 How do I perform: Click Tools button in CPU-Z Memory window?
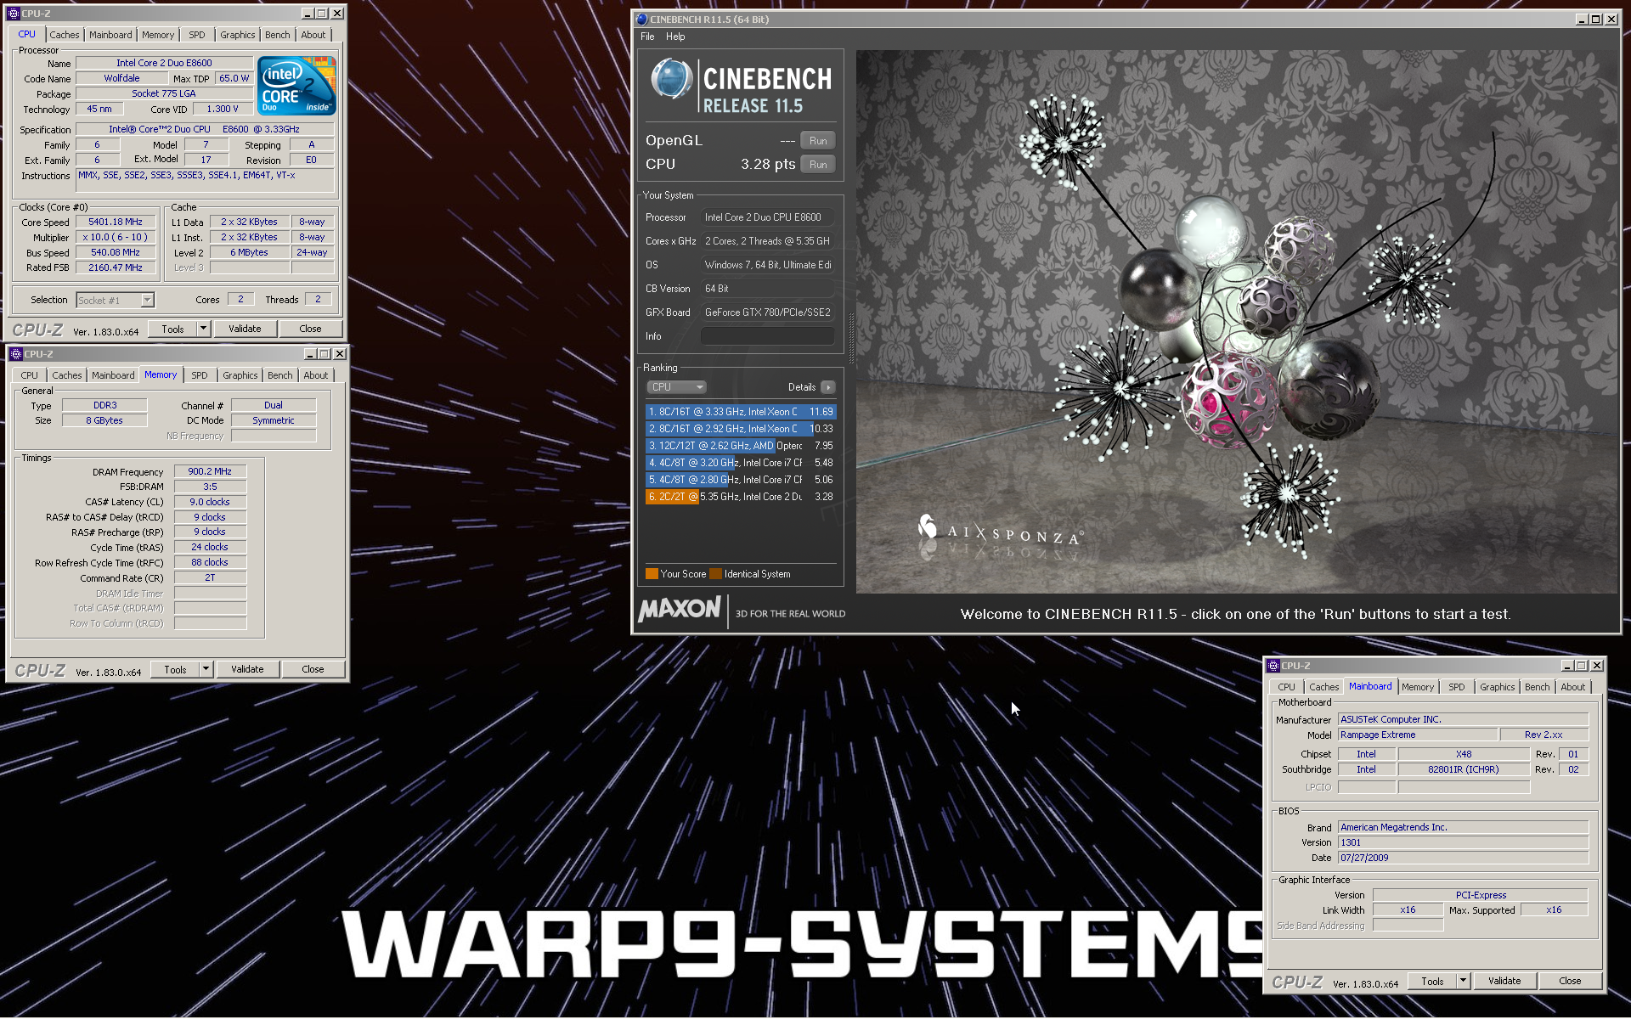point(175,669)
